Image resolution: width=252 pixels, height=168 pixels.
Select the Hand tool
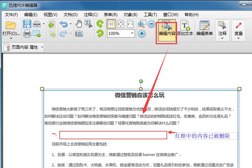(79, 24)
